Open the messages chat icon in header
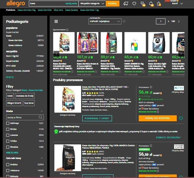Image resolution: width=194 pixels, height=178 pixels. [143, 4]
